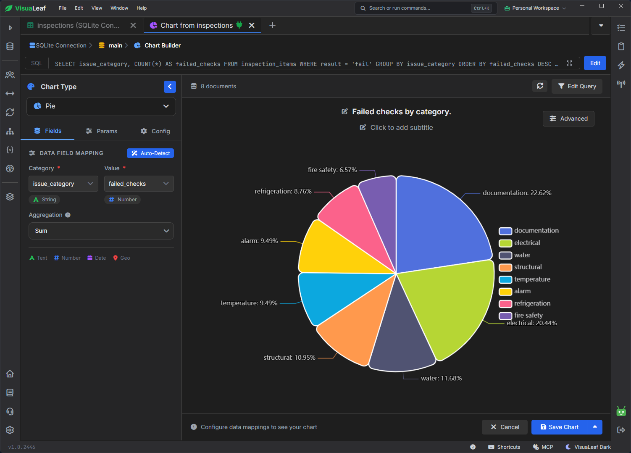
Task: Open the failed_checks Value dropdown
Action: [x=139, y=184]
